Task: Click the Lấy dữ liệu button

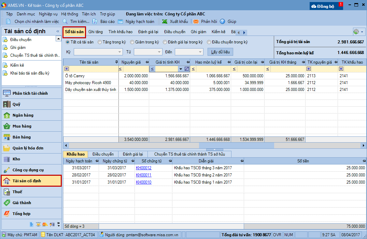Action: coord(220,52)
